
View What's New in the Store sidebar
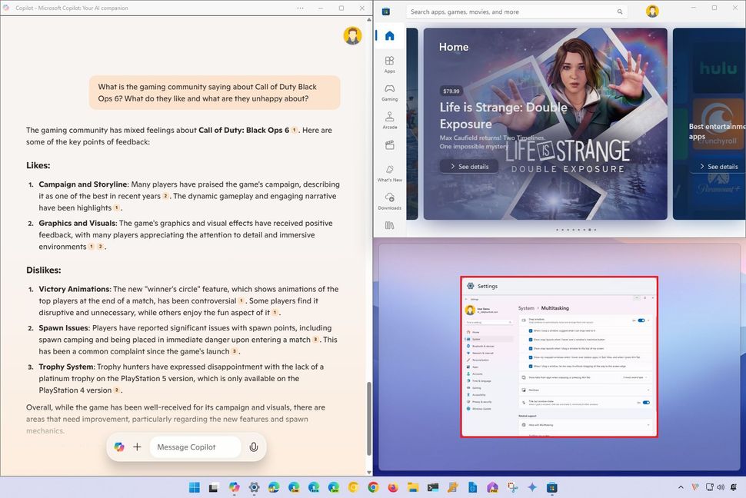389,174
